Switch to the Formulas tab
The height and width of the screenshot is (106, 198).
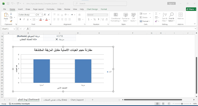pyautogui.click(x=50, y=9)
